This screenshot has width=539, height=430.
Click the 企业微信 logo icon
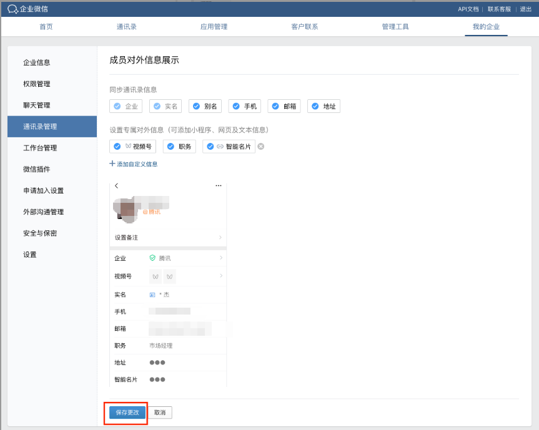[x=12, y=9]
